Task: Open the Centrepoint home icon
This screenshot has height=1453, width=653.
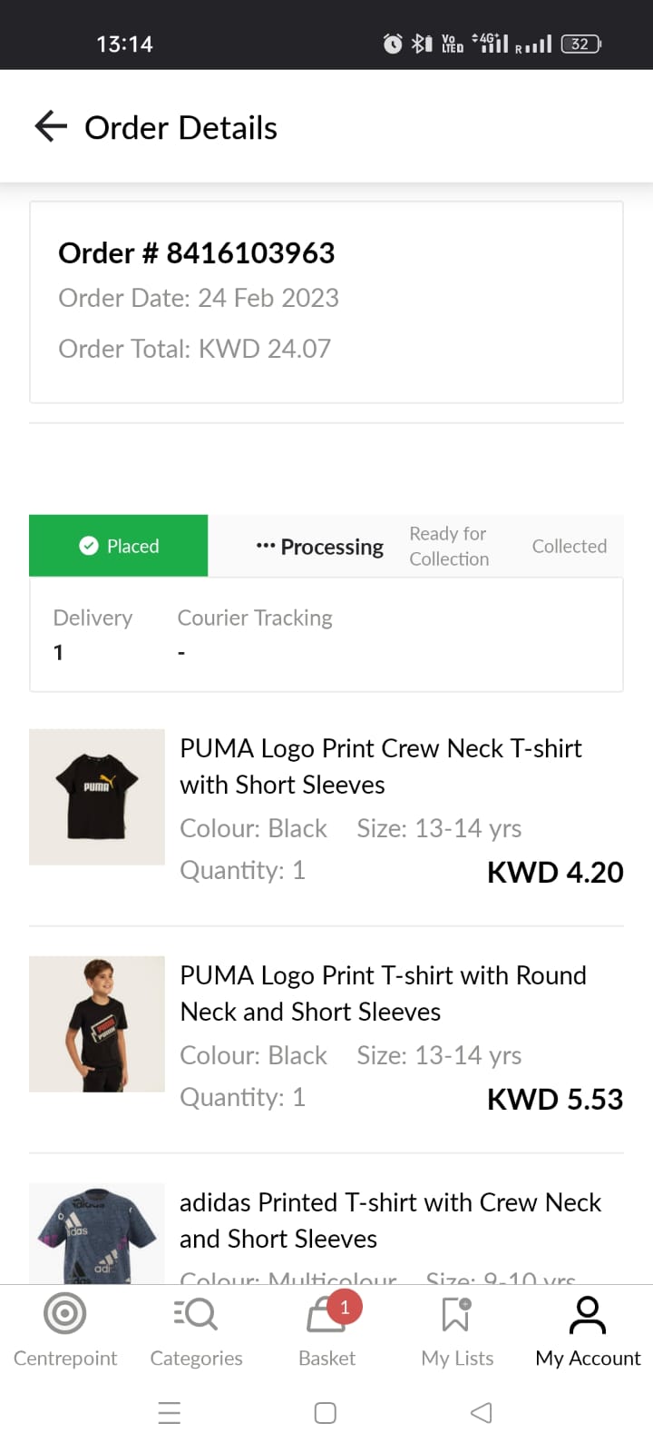Action: pos(65,1313)
